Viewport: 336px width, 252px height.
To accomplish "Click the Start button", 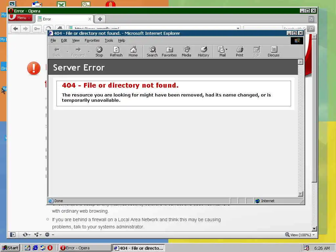I will click(10, 248).
